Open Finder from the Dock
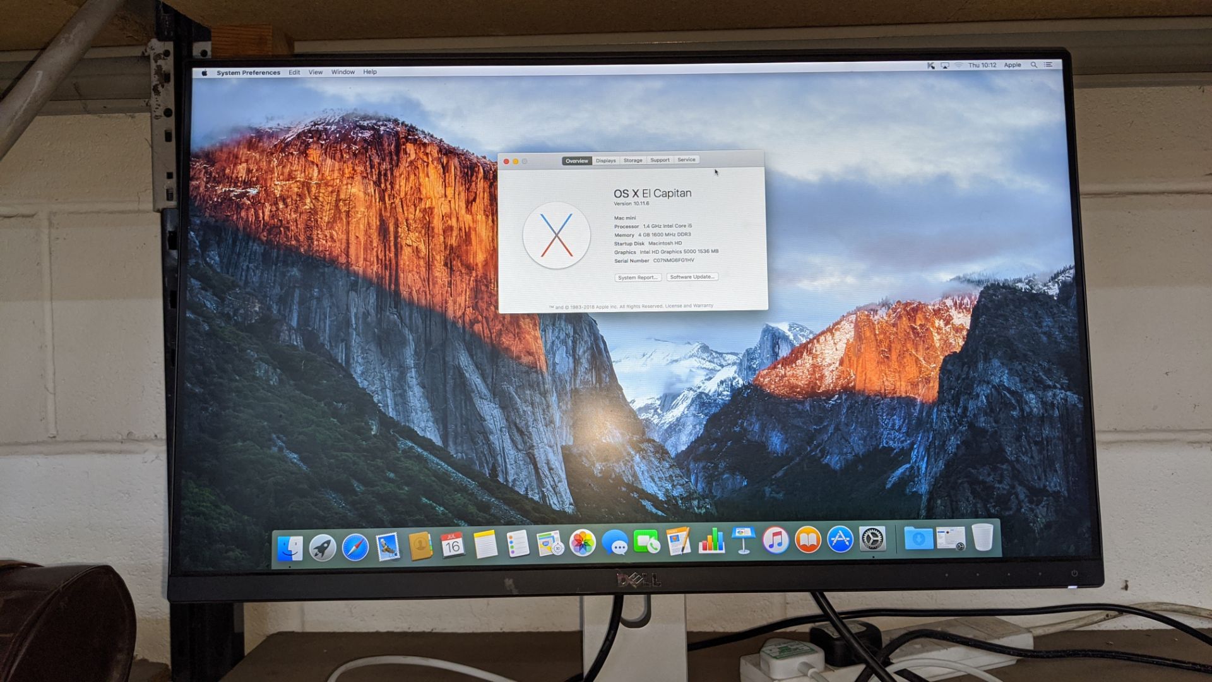The height and width of the screenshot is (682, 1212). 290,548
